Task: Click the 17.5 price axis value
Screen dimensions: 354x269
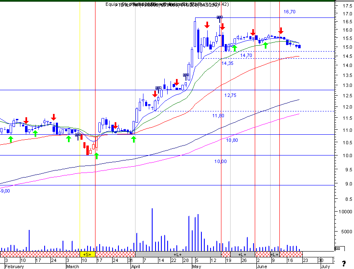Action: tap(347, 6)
